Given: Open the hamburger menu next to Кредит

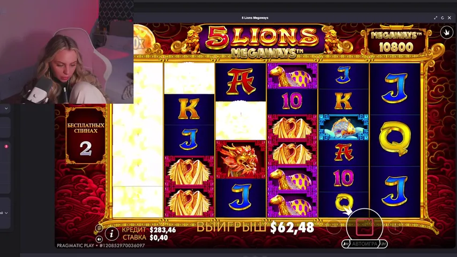Looking at the screenshot, I should [x=99, y=228].
